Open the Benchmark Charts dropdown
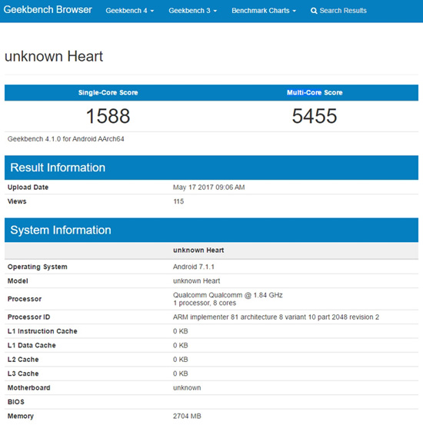423x425 pixels. [264, 11]
